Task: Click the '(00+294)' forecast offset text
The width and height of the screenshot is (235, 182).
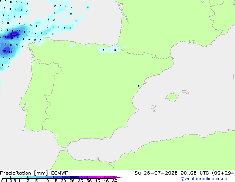Action: (223, 173)
